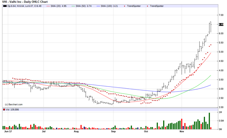Select the SMA (20): 4.95 label

click(x=59, y=6)
